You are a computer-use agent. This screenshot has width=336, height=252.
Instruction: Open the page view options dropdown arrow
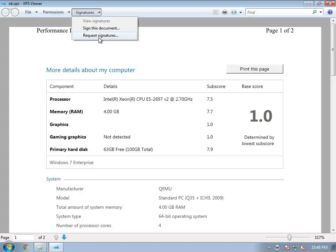[x=241, y=12]
